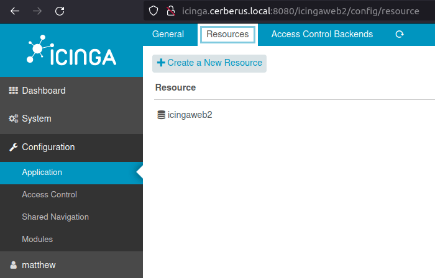Viewport: 435px width, 278px height.
Task: Click the browser address bar URL
Action: point(300,11)
